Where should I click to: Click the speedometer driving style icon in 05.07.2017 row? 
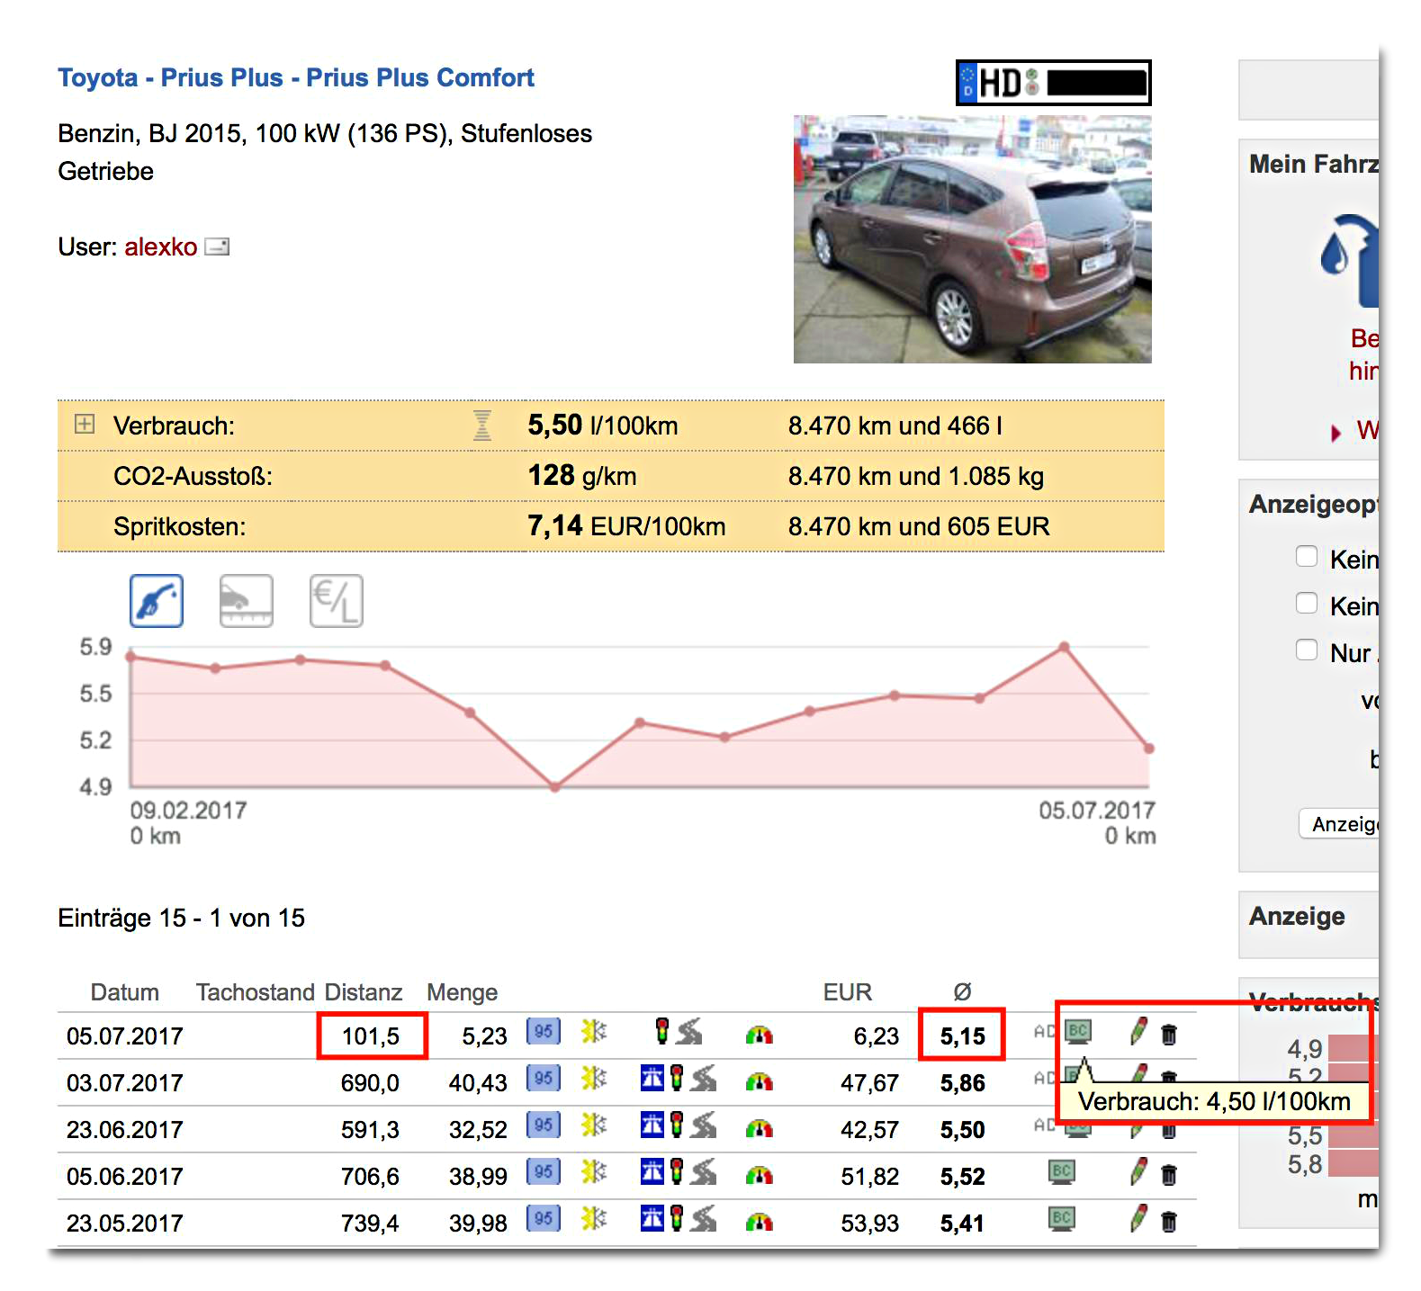(x=760, y=1035)
